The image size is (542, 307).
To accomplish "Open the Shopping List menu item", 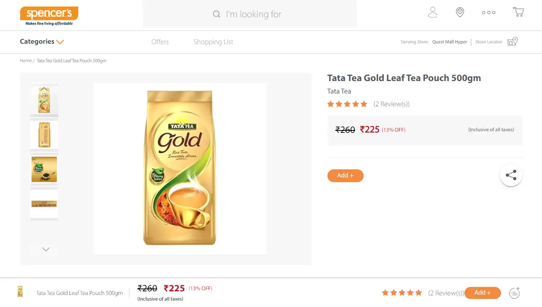I will point(213,42).
